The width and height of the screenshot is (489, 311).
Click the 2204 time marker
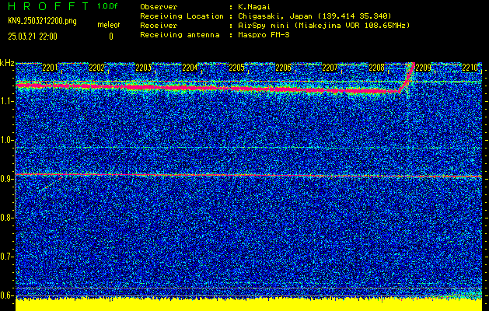pyautogui.click(x=190, y=68)
